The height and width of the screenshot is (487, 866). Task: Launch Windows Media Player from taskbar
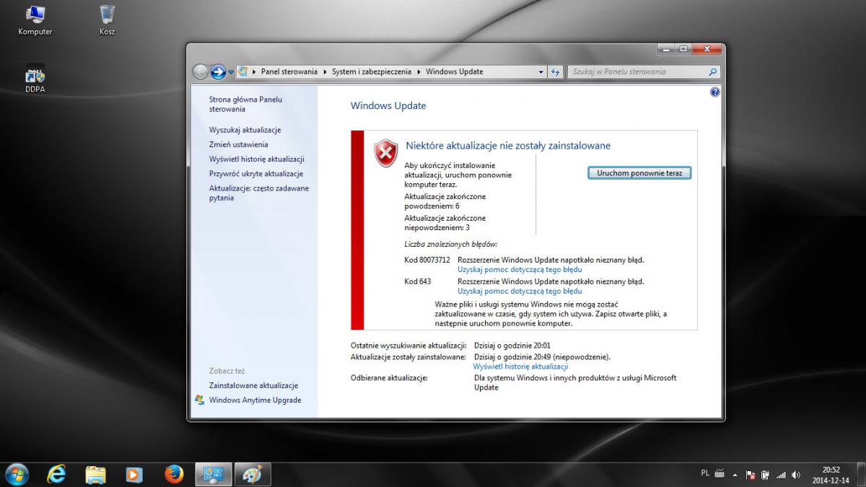134,474
